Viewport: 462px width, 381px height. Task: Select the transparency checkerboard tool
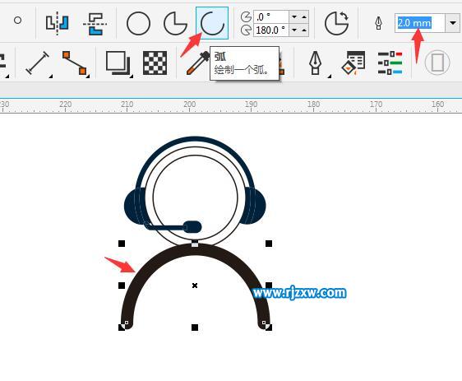[155, 63]
